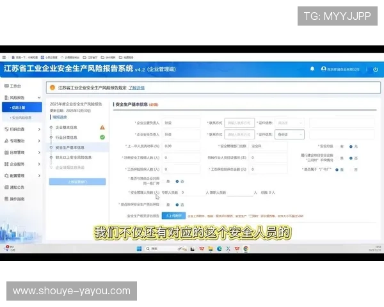
Task: Select 否 for 共用同一栋厂房
Action: (179, 182)
